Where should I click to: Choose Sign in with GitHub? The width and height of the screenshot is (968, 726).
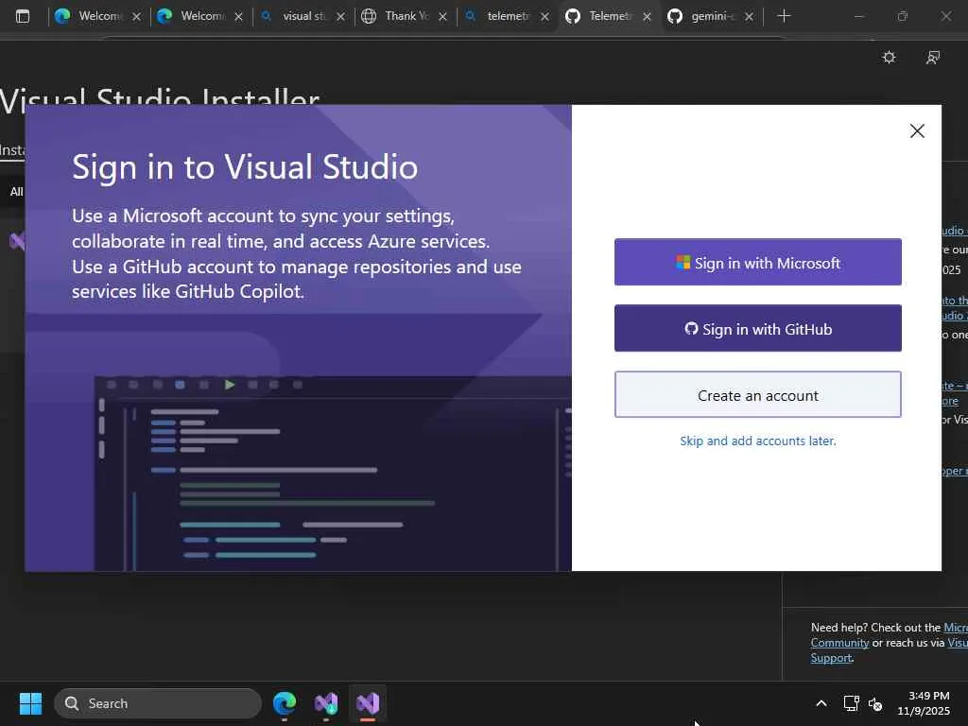757,328
